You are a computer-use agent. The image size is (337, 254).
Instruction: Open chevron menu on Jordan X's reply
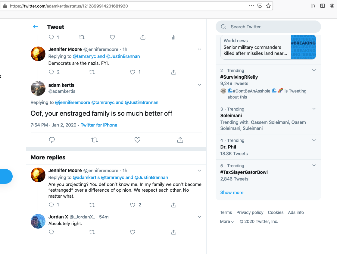pos(199,217)
